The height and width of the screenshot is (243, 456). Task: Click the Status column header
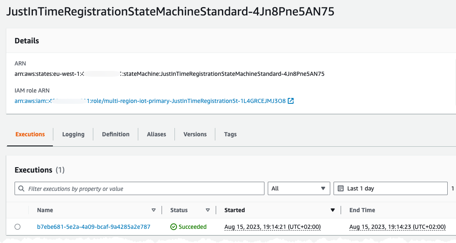click(x=179, y=210)
